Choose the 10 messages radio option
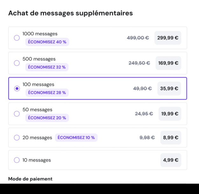The height and width of the screenshot is (194, 199). pos(17,160)
